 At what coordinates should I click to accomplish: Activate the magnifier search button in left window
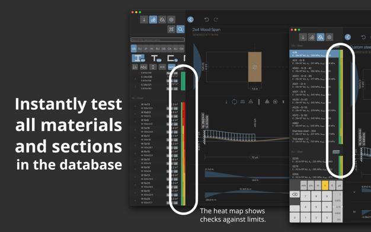click(x=181, y=30)
